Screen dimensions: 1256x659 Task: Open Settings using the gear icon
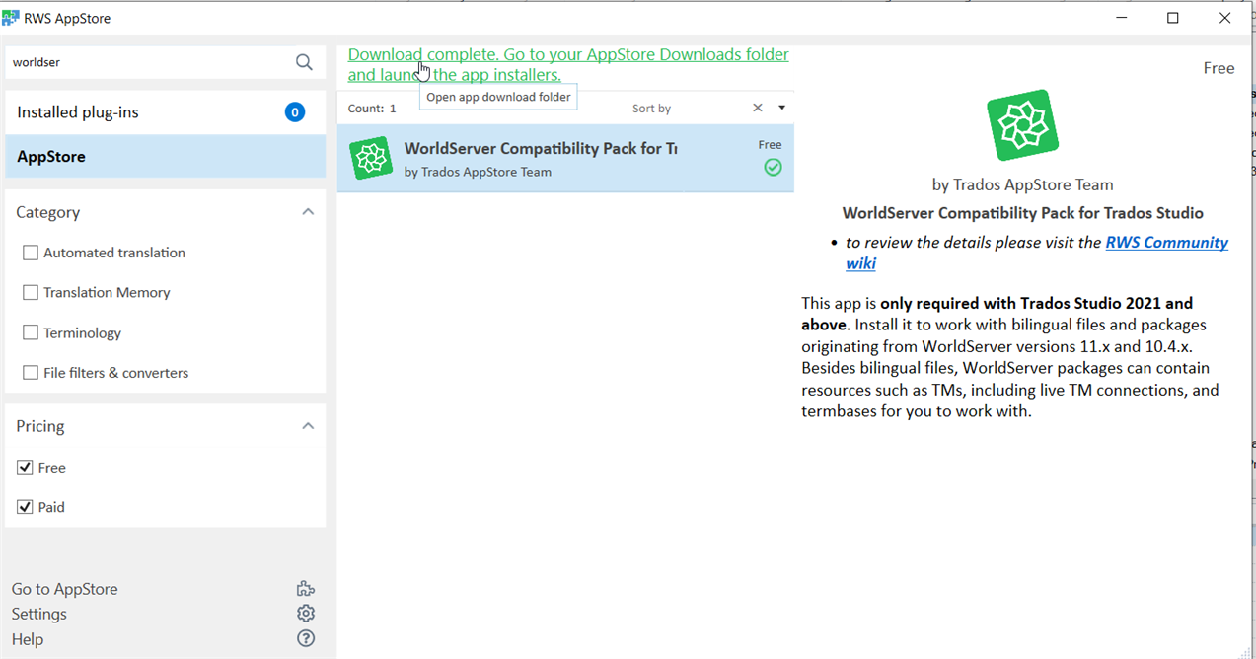pos(306,613)
